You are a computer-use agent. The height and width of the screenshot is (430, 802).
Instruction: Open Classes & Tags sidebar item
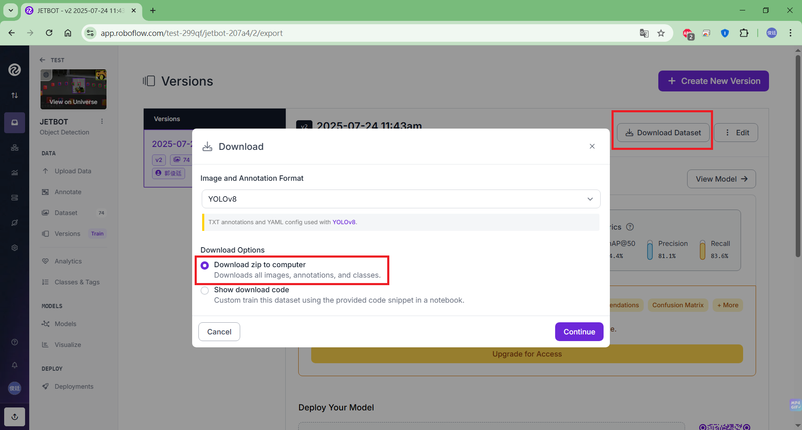[77, 282]
